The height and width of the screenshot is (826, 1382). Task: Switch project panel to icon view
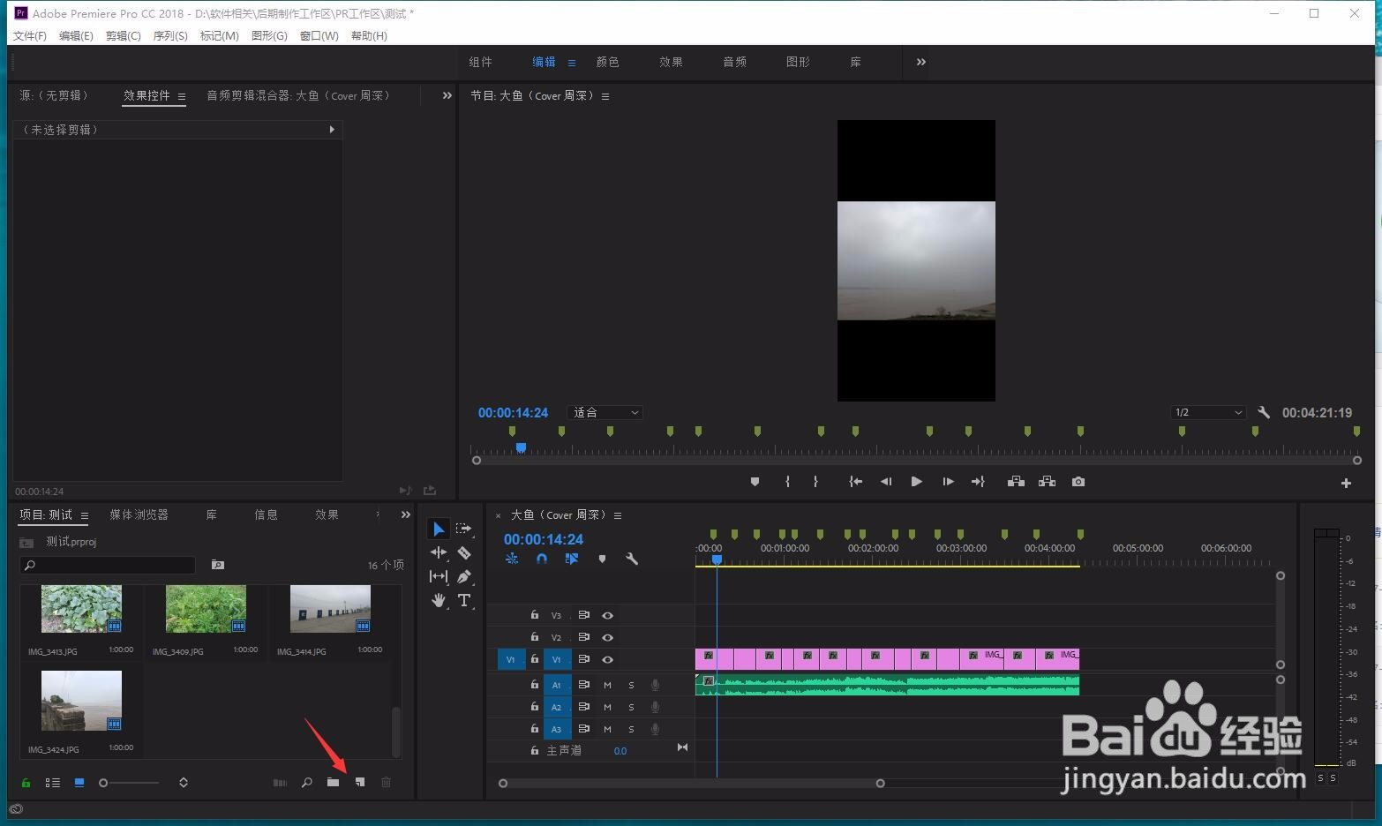click(79, 782)
